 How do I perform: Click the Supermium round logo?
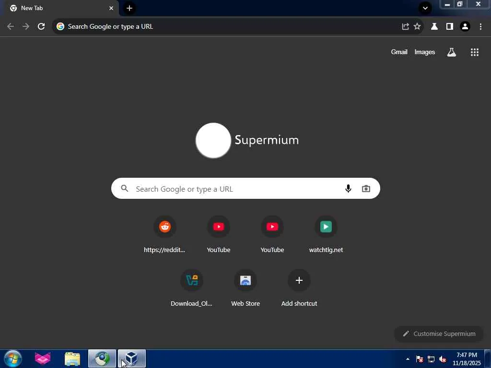tap(213, 140)
